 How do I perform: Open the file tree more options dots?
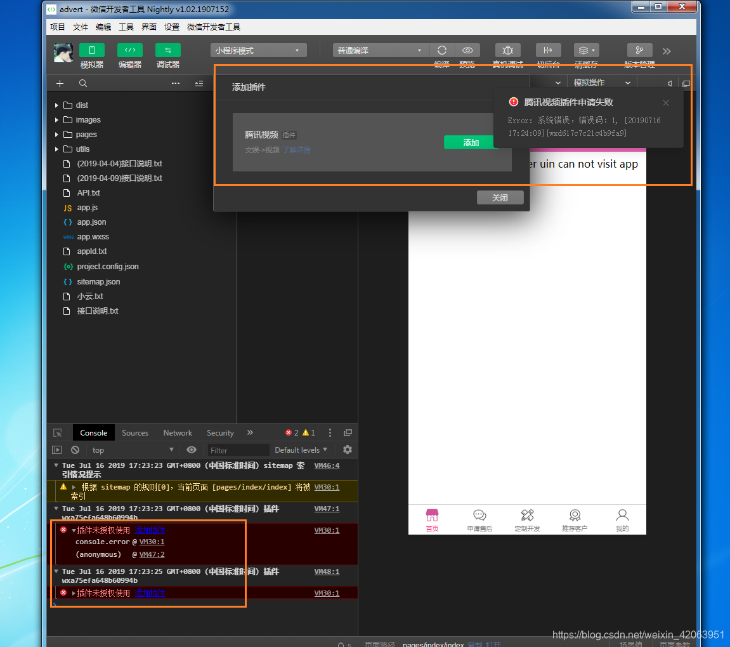tap(176, 83)
